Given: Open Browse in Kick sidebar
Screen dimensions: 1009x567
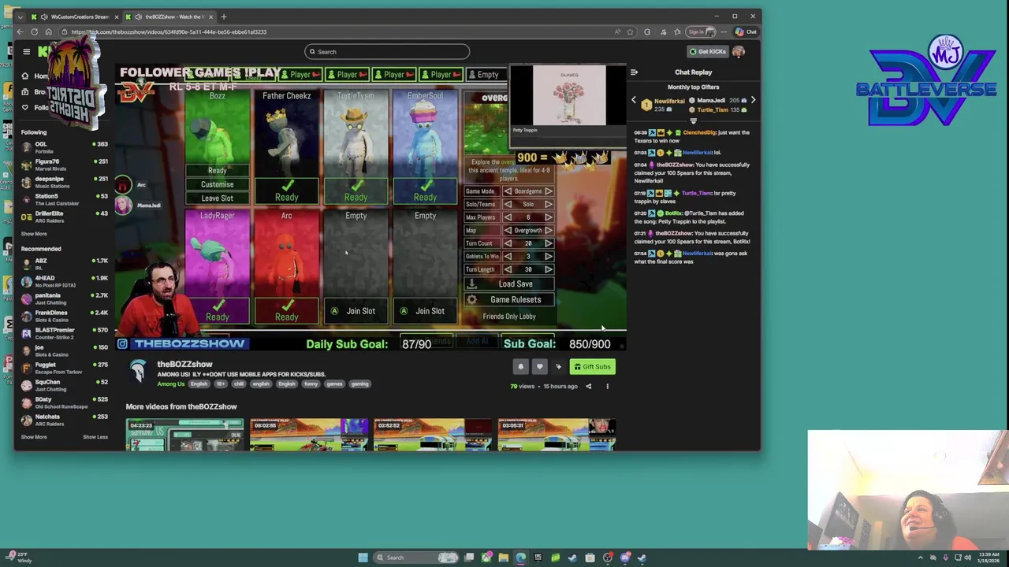Looking at the screenshot, I should (x=35, y=92).
